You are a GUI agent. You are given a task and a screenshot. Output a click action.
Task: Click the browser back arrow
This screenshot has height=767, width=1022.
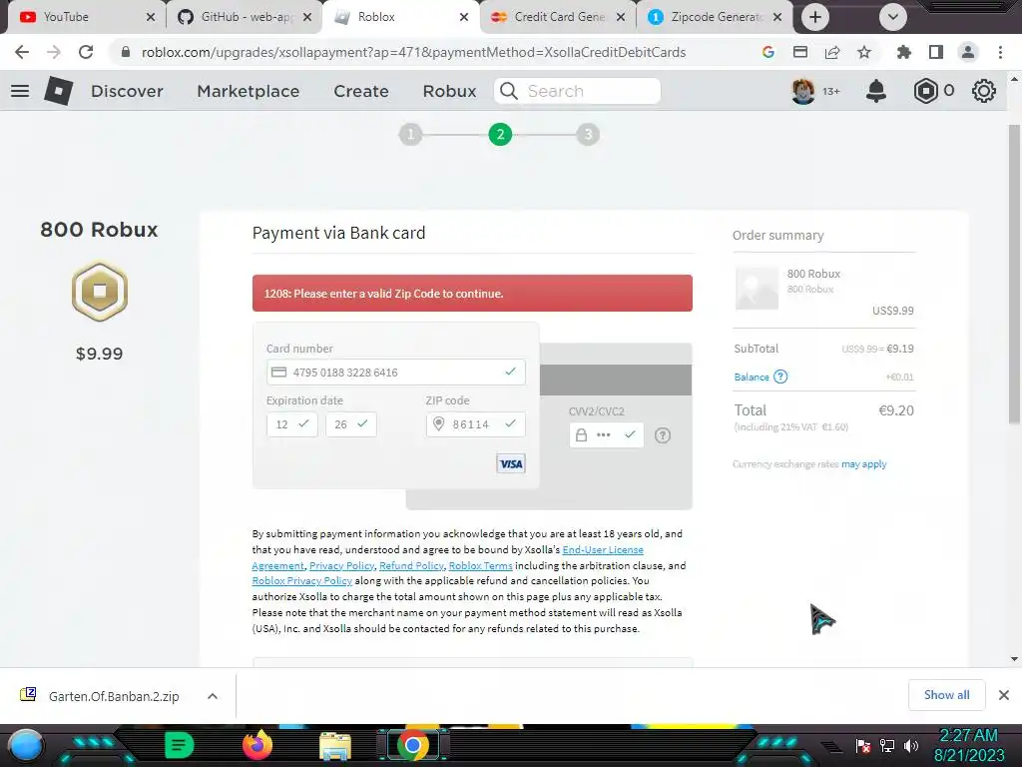(x=22, y=52)
